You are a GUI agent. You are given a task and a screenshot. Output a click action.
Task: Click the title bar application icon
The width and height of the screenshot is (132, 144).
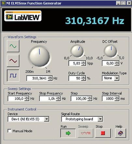(3, 3)
